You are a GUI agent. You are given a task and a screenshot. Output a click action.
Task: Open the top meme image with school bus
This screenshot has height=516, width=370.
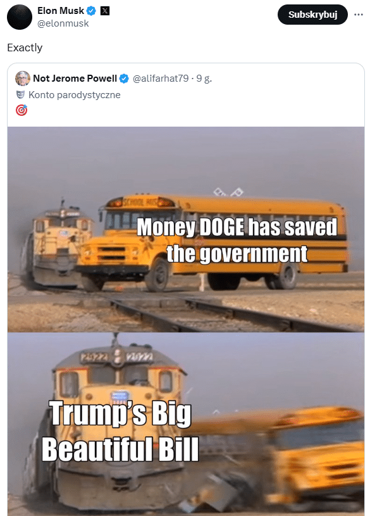[x=186, y=229]
